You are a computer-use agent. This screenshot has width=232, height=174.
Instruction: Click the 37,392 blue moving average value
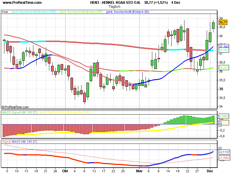tap(224, 47)
